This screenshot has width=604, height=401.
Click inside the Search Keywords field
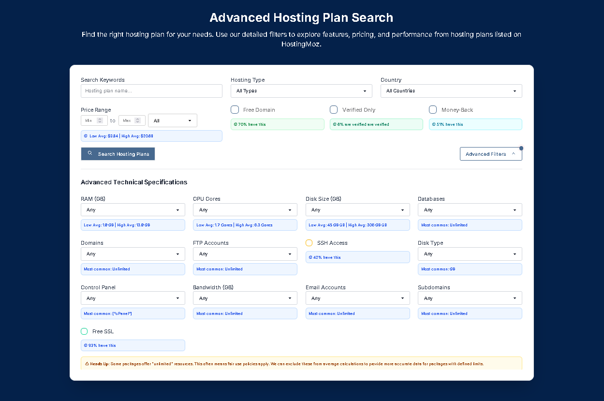tap(151, 90)
